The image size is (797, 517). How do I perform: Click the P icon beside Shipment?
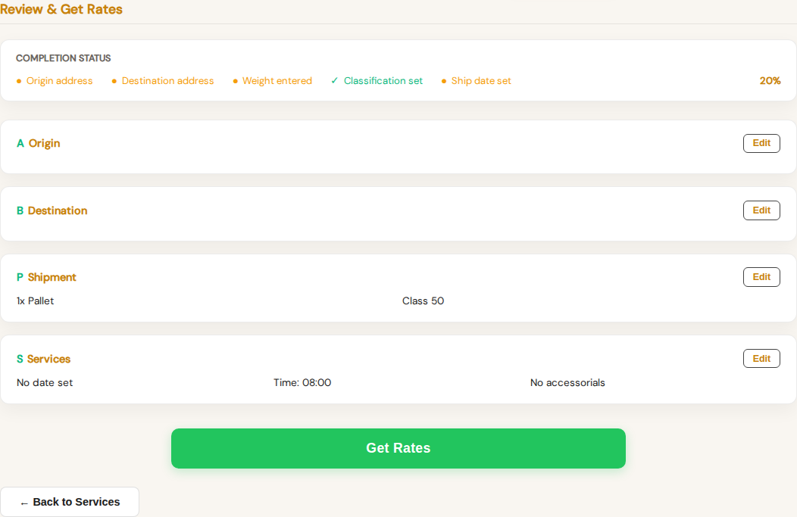pyautogui.click(x=20, y=277)
